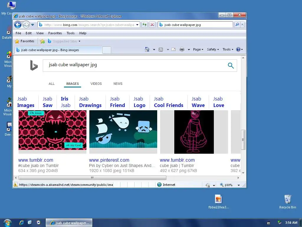The height and width of the screenshot is (227, 302).
Task: Click the www.pinterest.com link
Action: pos(109,160)
